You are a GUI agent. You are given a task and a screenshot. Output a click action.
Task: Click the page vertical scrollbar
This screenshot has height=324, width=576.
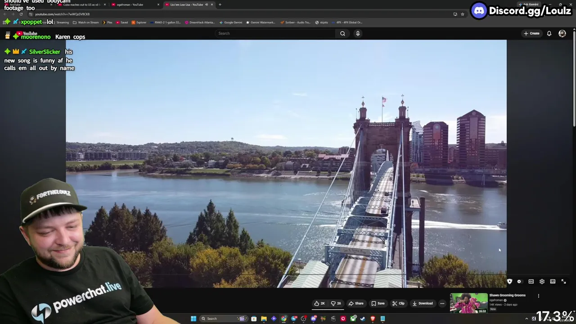click(574, 79)
